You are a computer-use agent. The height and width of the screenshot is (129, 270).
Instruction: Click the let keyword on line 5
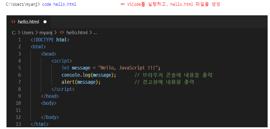point(66,68)
